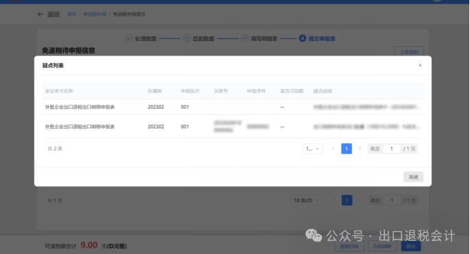This screenshot has height=254, width=470.
Task: Select page 1 in background pagination
Action: [347, 201]
